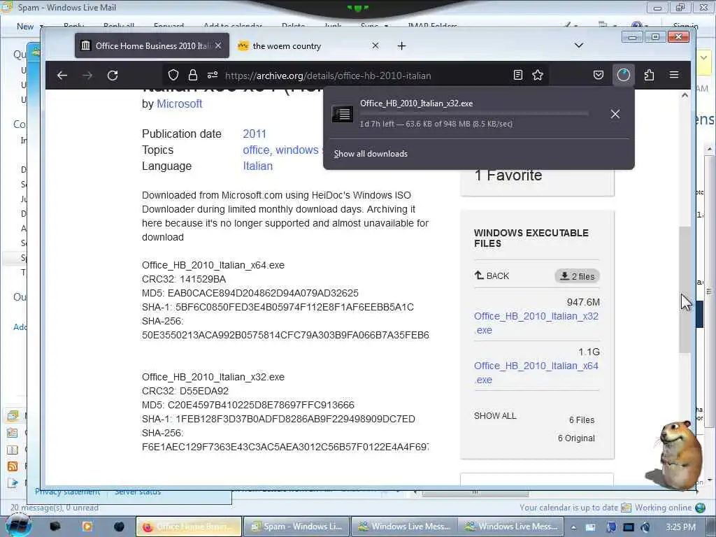Close the 'the woem country' tab
The height and width of the screenshot is (537, 716).
tap(375, 45)
